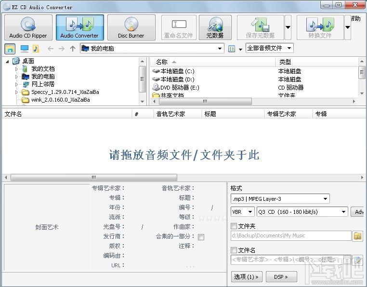Screen dimensions: 367x287
Task: Open the 选项 (1) options button
Action: [x=247, y=277]
